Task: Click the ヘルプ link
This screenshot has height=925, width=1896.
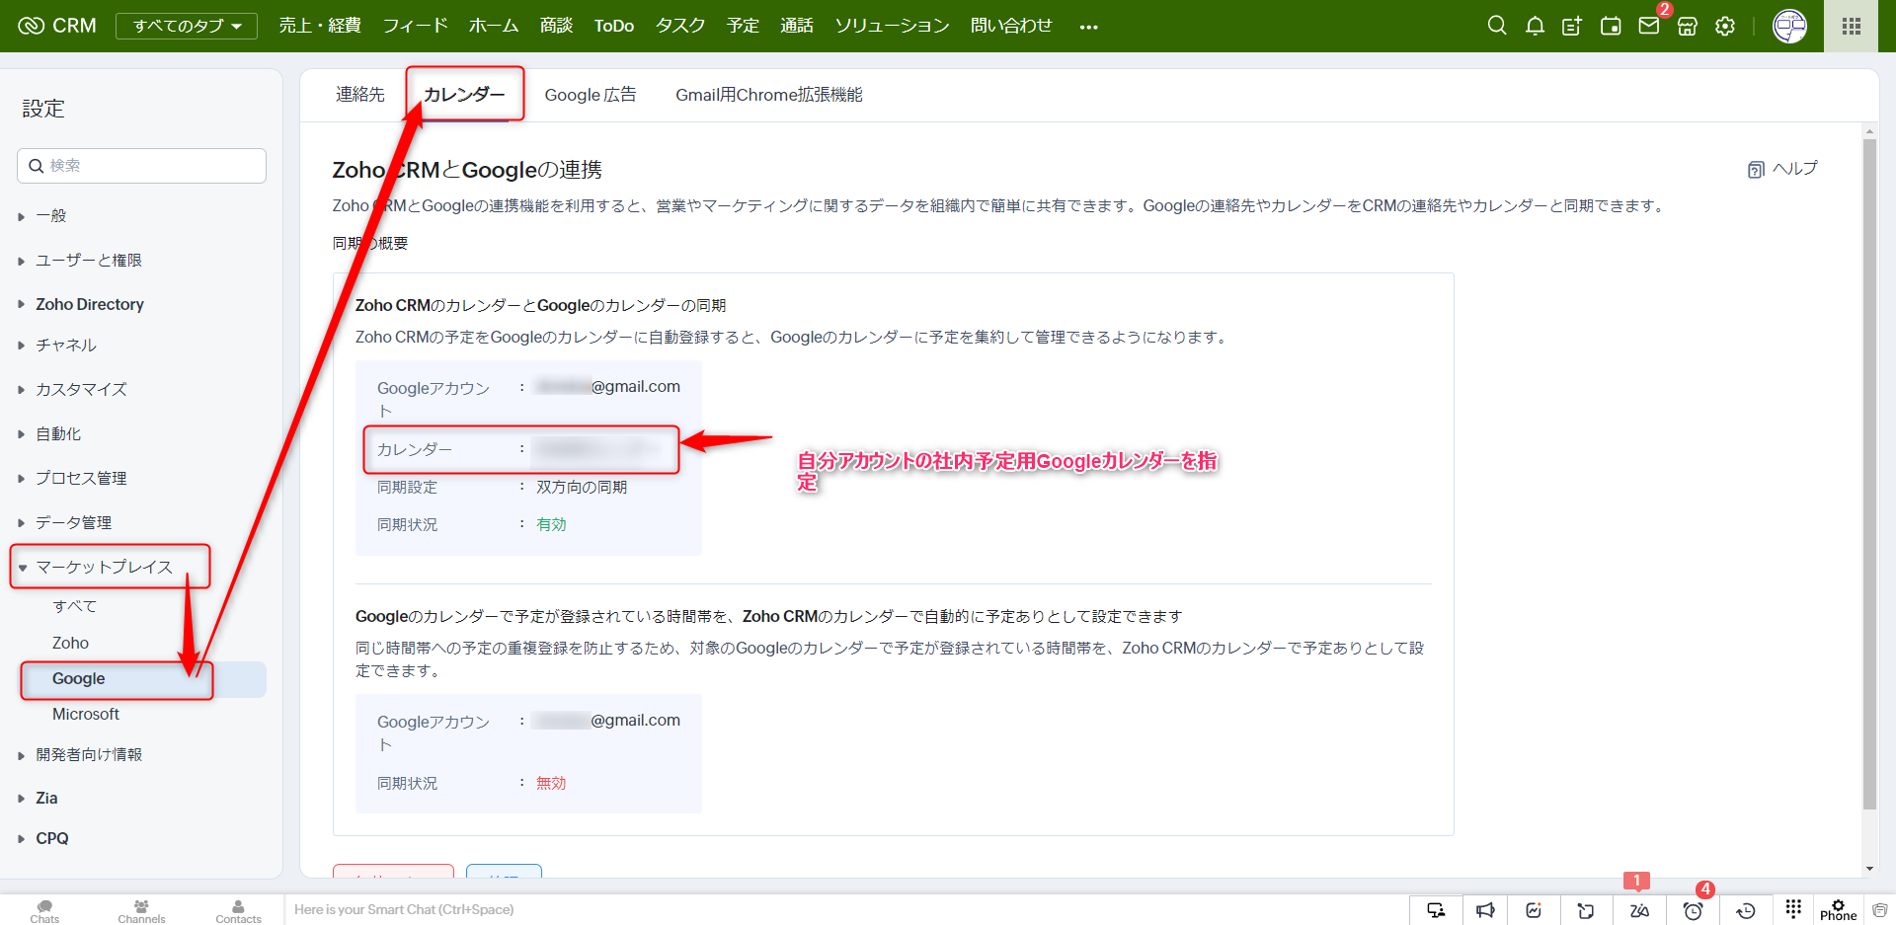Action: click(x=1783, y=169)
